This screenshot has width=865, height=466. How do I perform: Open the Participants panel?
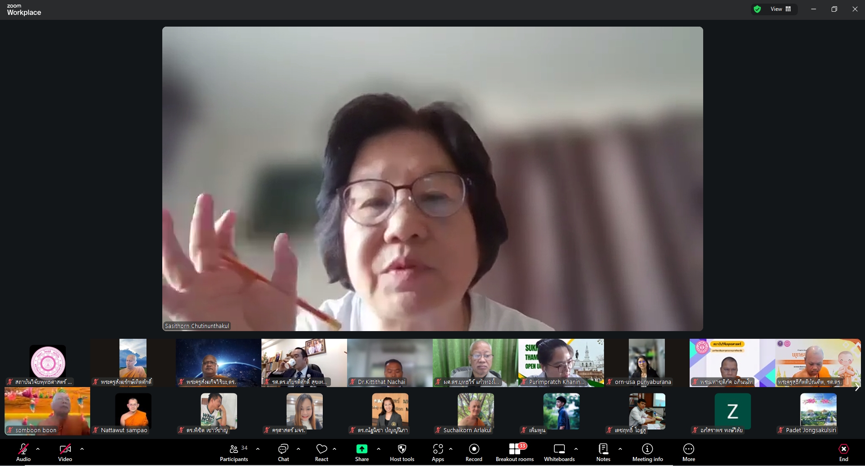click(x=233, y=452)
